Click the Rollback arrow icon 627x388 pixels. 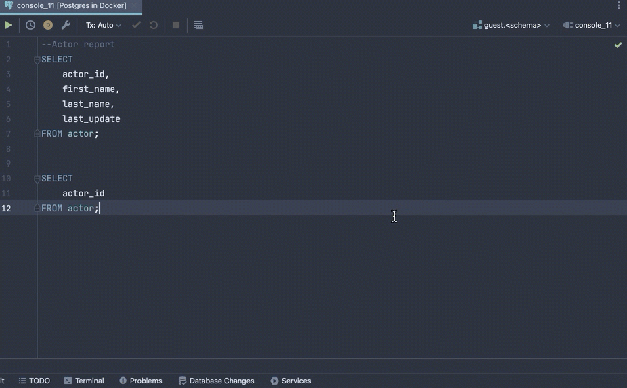click(154, 25)
